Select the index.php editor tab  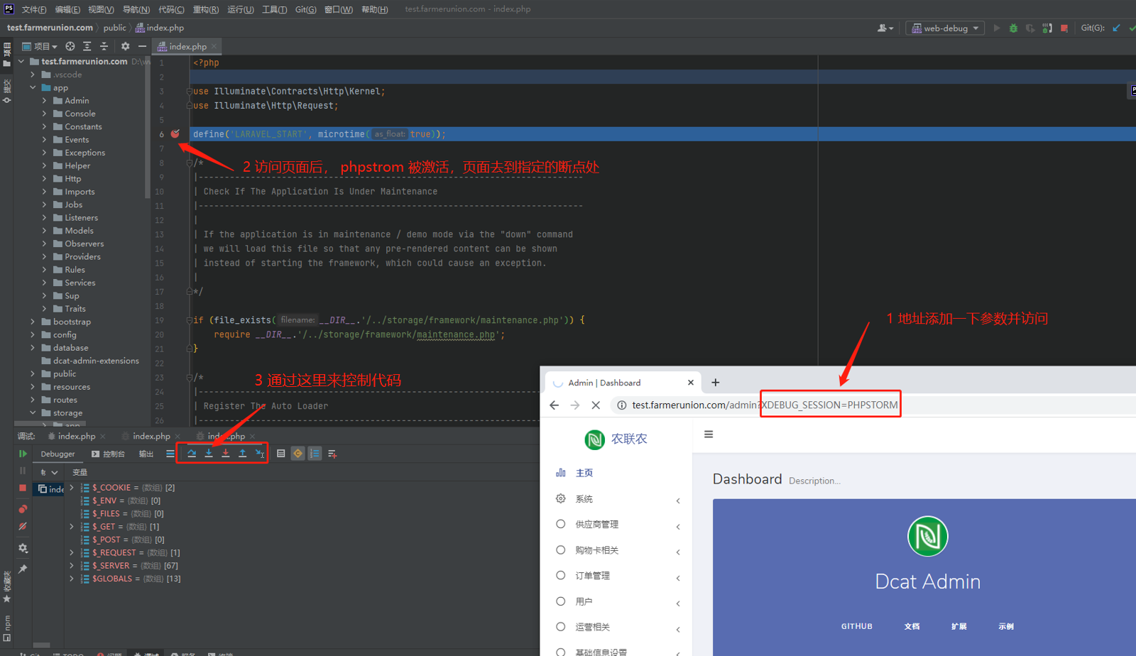(187, 46)
